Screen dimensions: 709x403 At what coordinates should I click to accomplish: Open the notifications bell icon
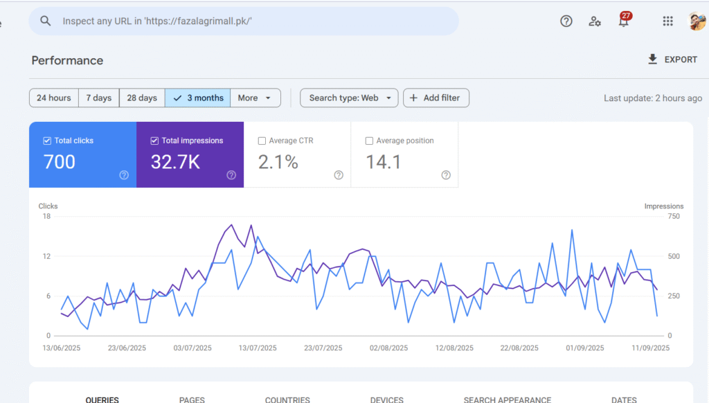(x=624, y=21)
